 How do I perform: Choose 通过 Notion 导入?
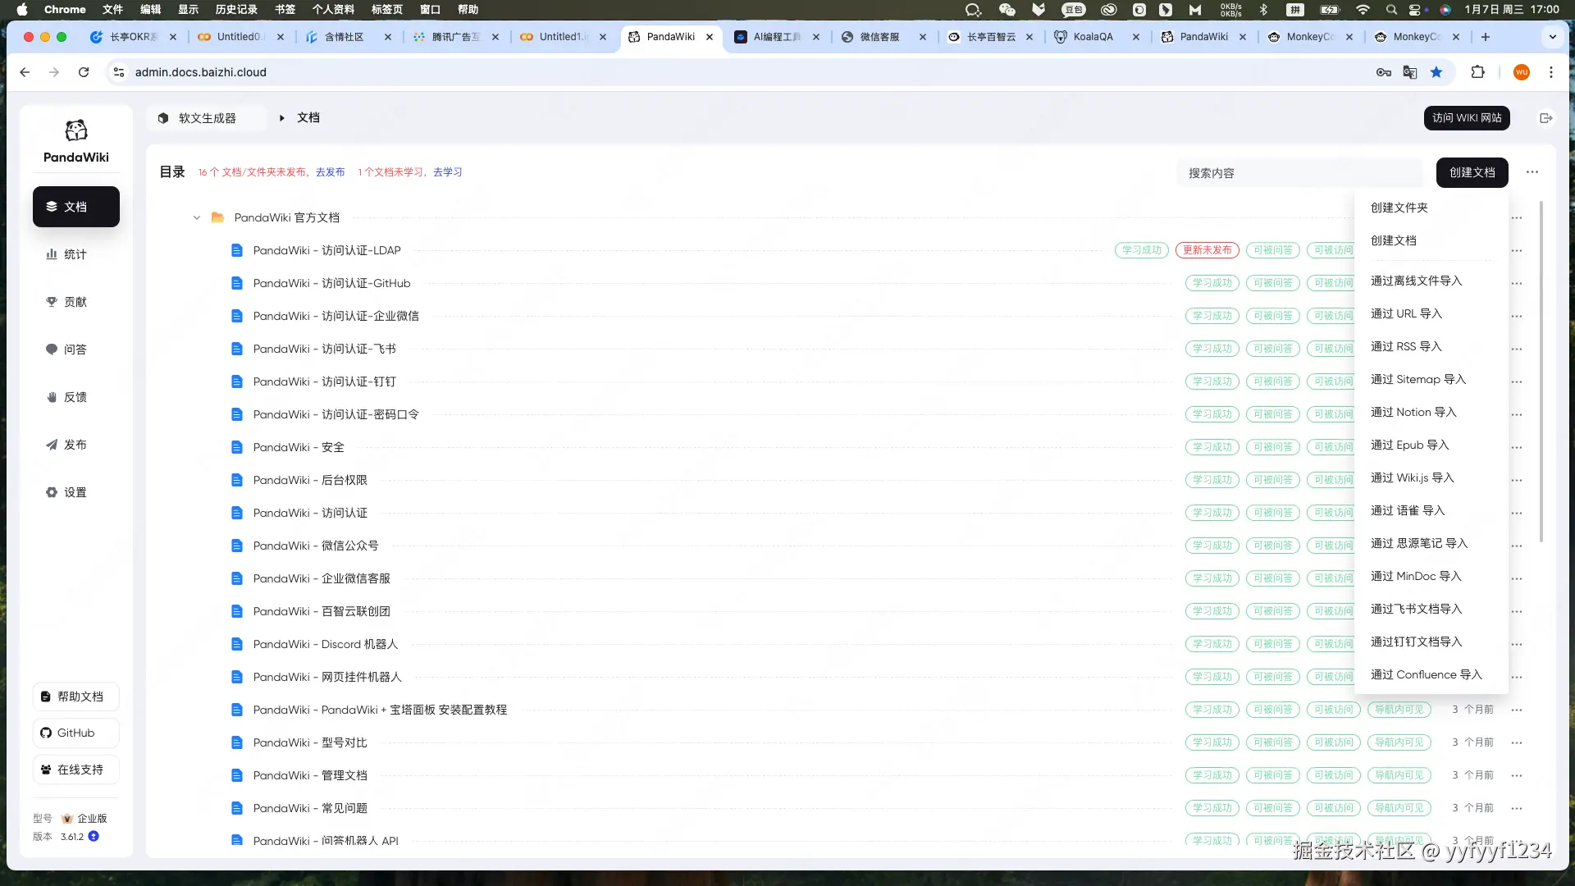click(1431, 412)
